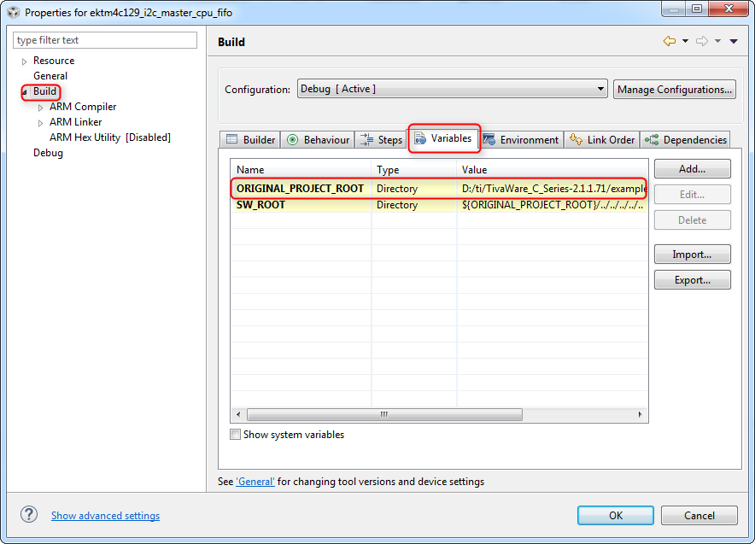
Task: Expand the ARM Compiler node
Action: 40,108
